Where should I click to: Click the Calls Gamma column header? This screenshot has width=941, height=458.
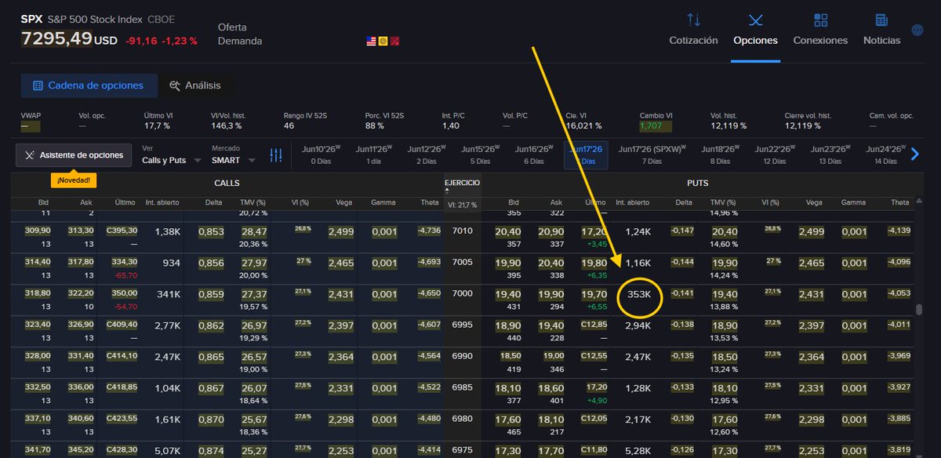tap(384, 202)
